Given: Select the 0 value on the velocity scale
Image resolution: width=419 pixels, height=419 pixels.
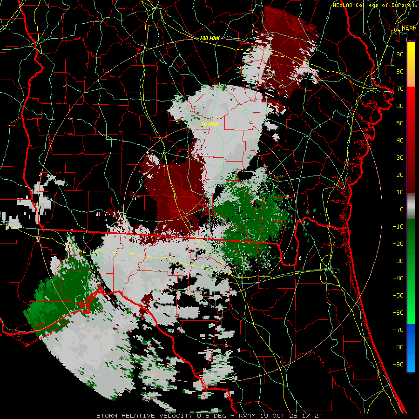Looking at the screenshot, I should click(x=402, y=209).
